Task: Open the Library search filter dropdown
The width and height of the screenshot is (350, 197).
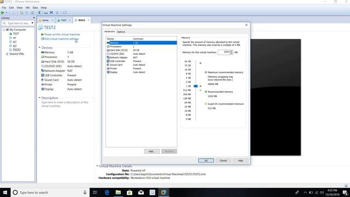Action: [x=32, y=23]
